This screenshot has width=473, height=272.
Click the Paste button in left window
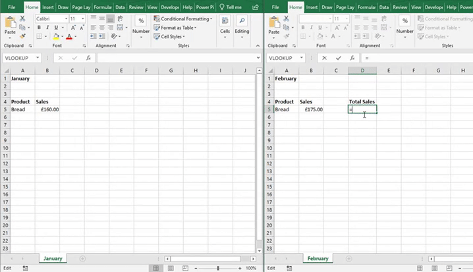pos(10,26)
